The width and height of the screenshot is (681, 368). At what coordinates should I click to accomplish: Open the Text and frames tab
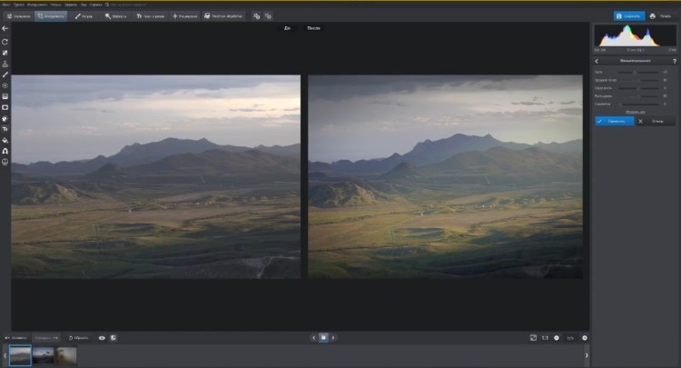[x=151, y=15]
